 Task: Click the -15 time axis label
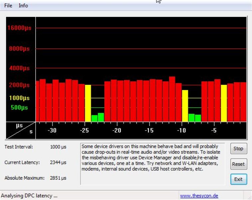tap(149, 130)
